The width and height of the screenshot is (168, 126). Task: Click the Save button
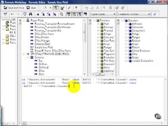tap(31, 8)
